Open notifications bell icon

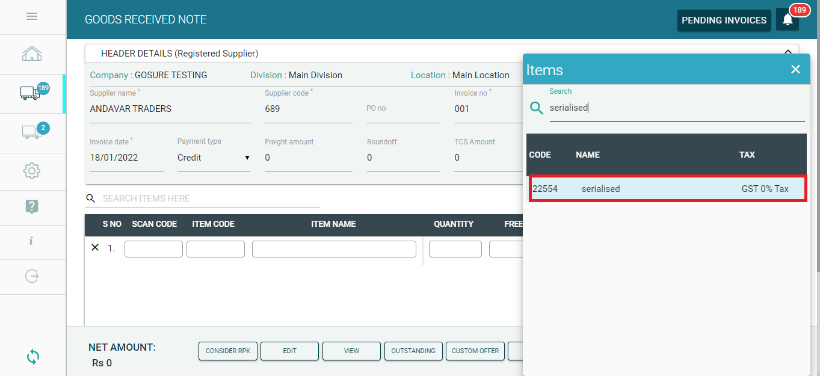click(x=788, y=20)
